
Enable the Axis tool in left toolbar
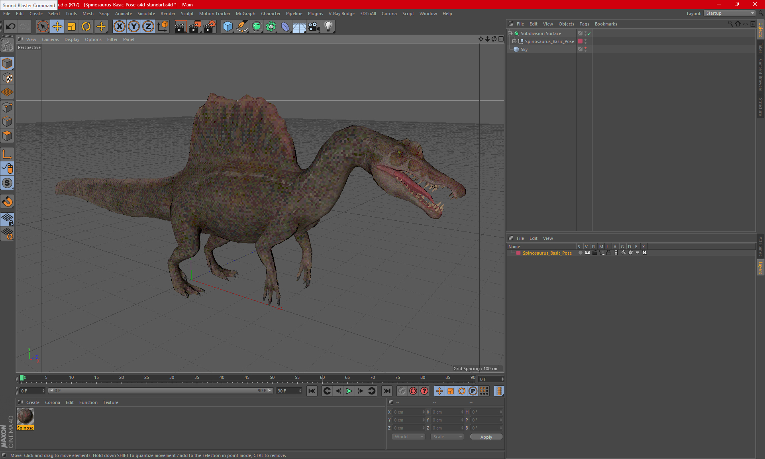tap(7, 154)
